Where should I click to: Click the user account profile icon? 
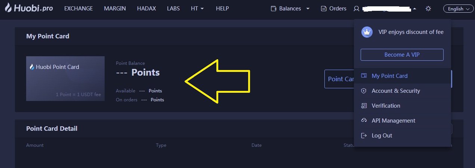(x=356, y=9)
